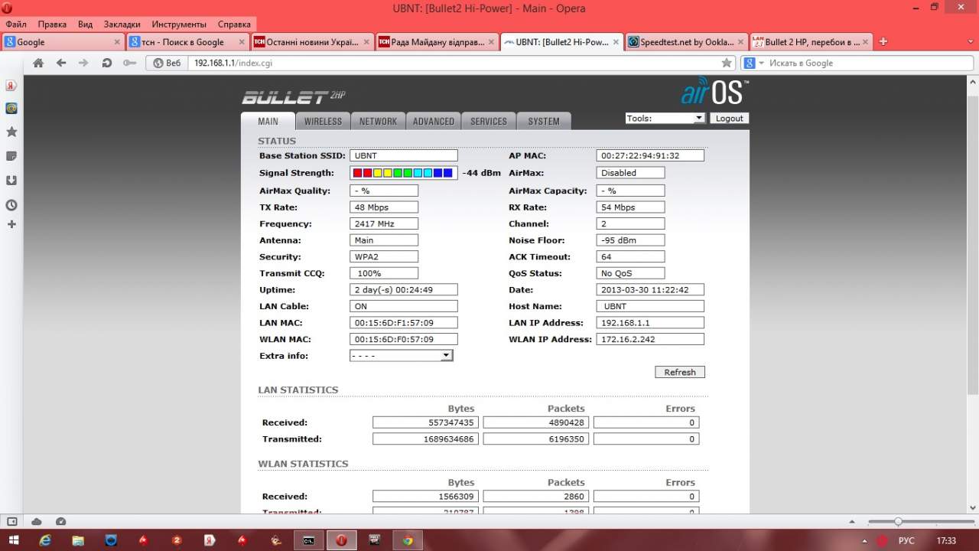
Task: Expand the Extra info dropdown
Action: [402, 356]
